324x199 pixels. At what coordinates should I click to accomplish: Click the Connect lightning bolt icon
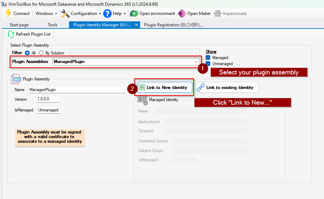(8, 14)
